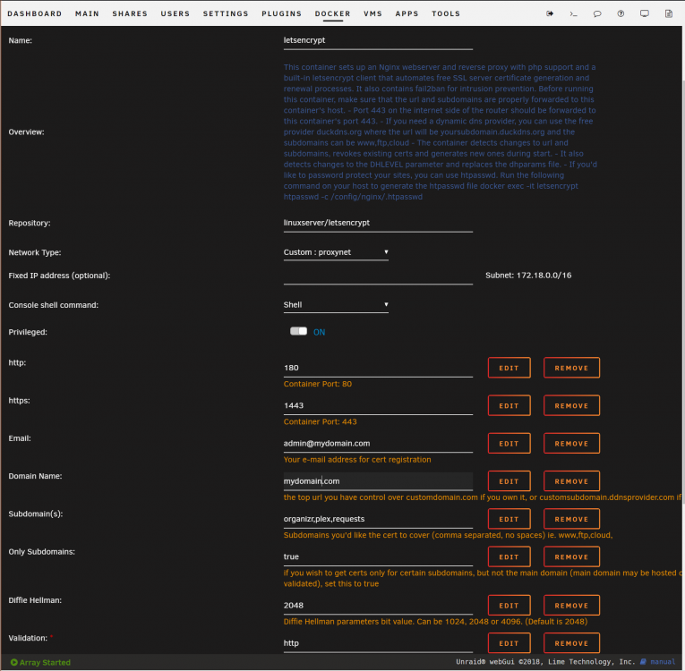Image resolution: width=685 pixels, height=671 pixels.
Task: Toggle the help question mark icon
Action: pos(621,13)
